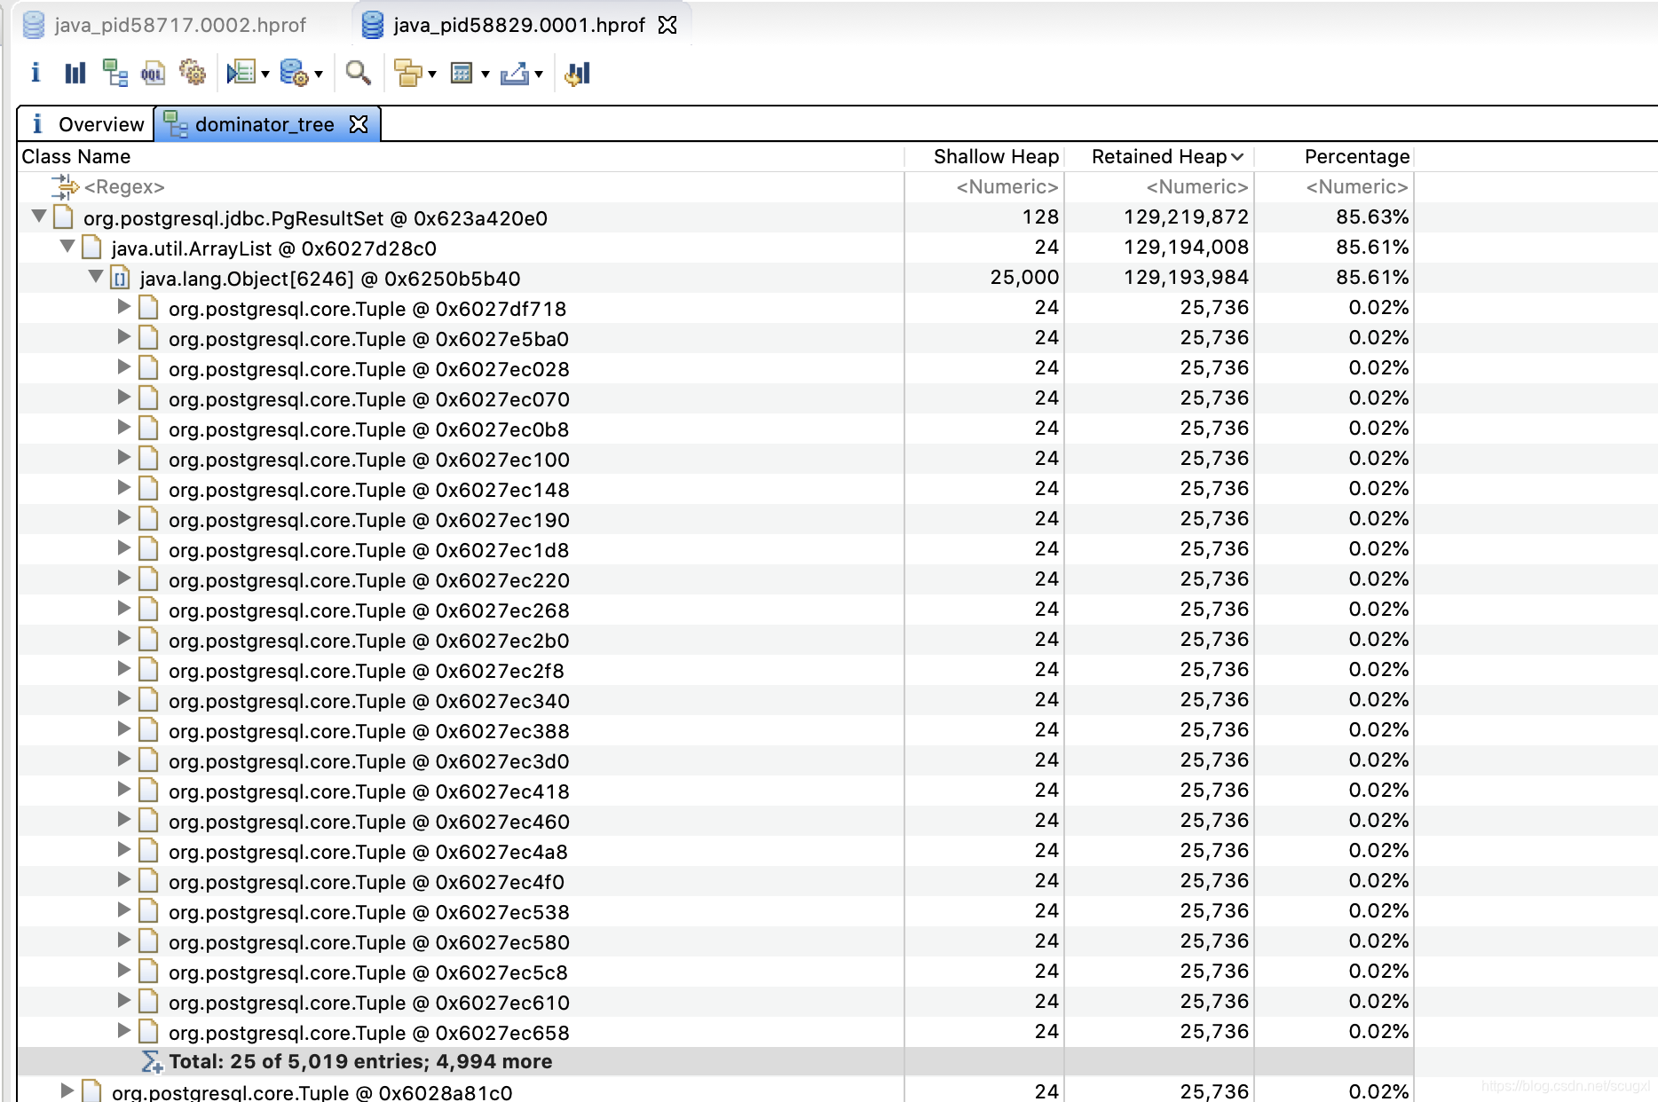Expand Tuple @ 0x6027e5ba0 row
Image resolution: width=1658 pixels, height=1102 pixels.
pos(124,337)
